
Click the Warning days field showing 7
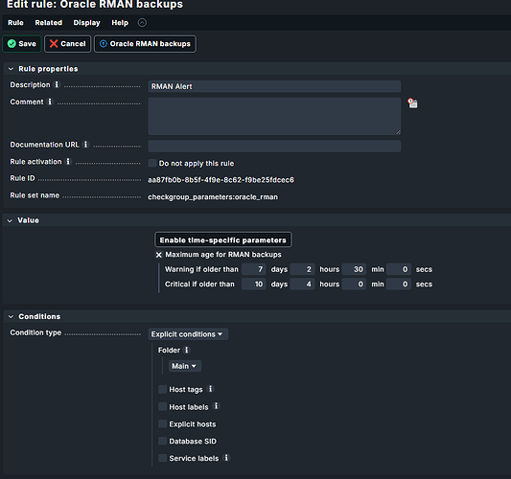click(253, 269)
